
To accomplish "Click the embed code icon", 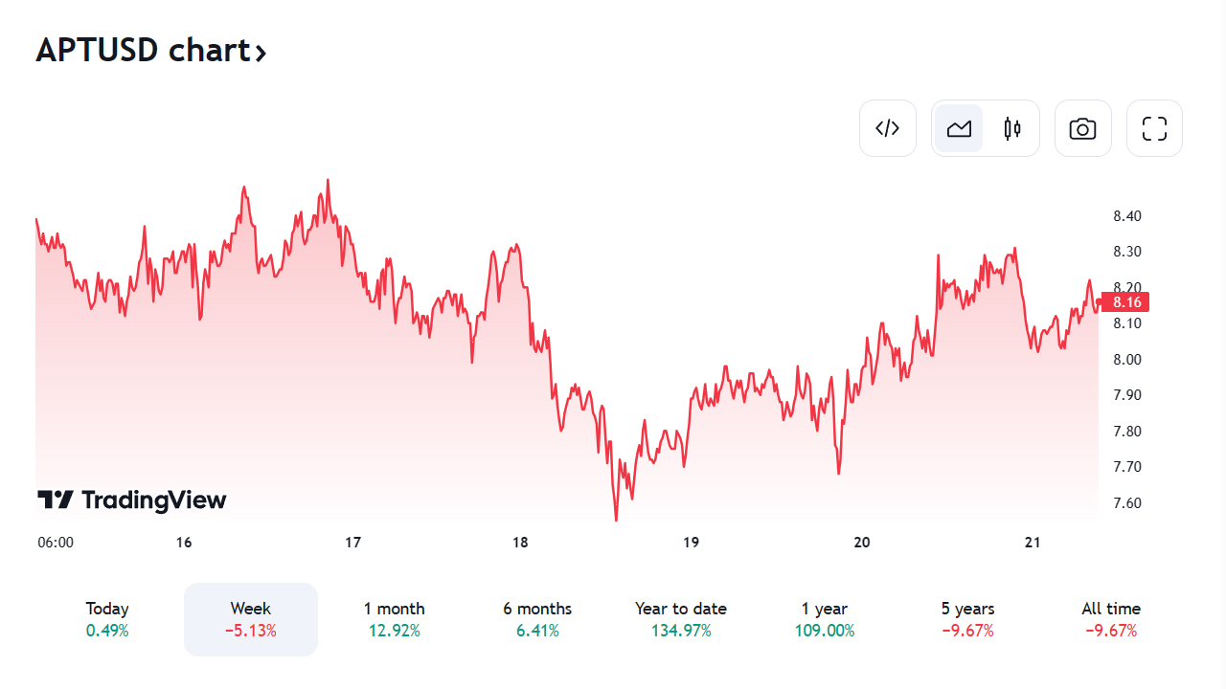I will coord(888,128).
